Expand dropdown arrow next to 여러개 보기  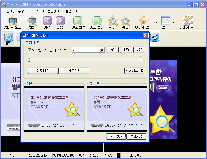(x=156, y=22)
